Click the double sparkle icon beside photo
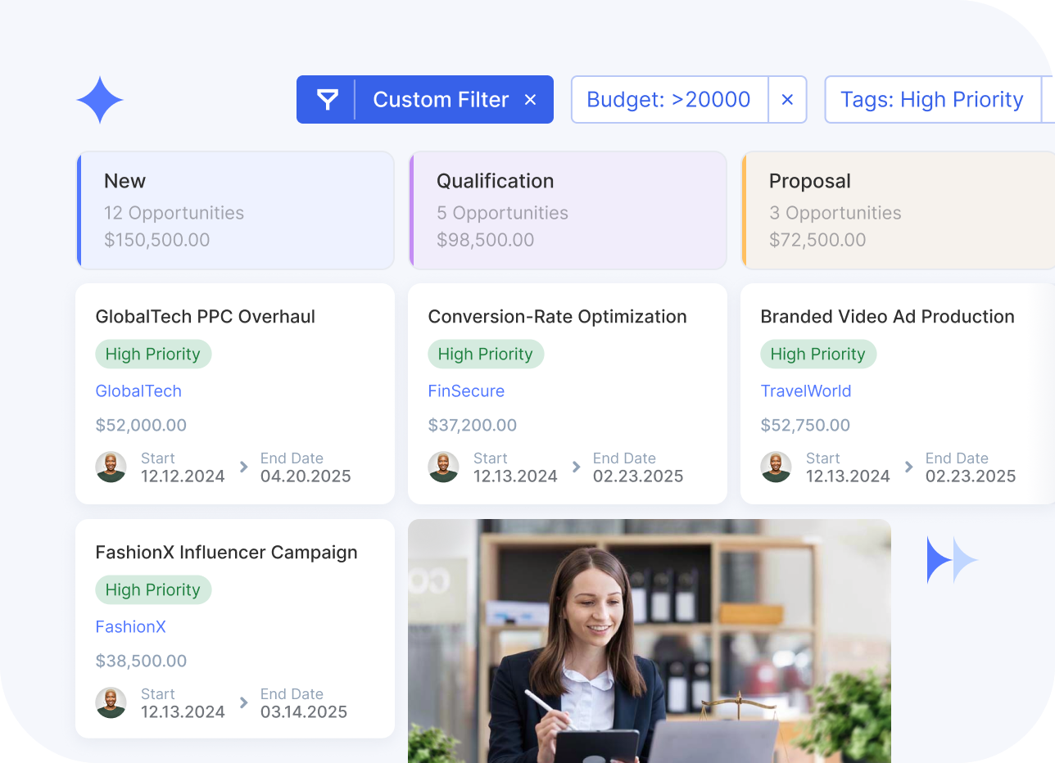The width and height of the screenshot is (1055, 763). [x=952, y=560]
